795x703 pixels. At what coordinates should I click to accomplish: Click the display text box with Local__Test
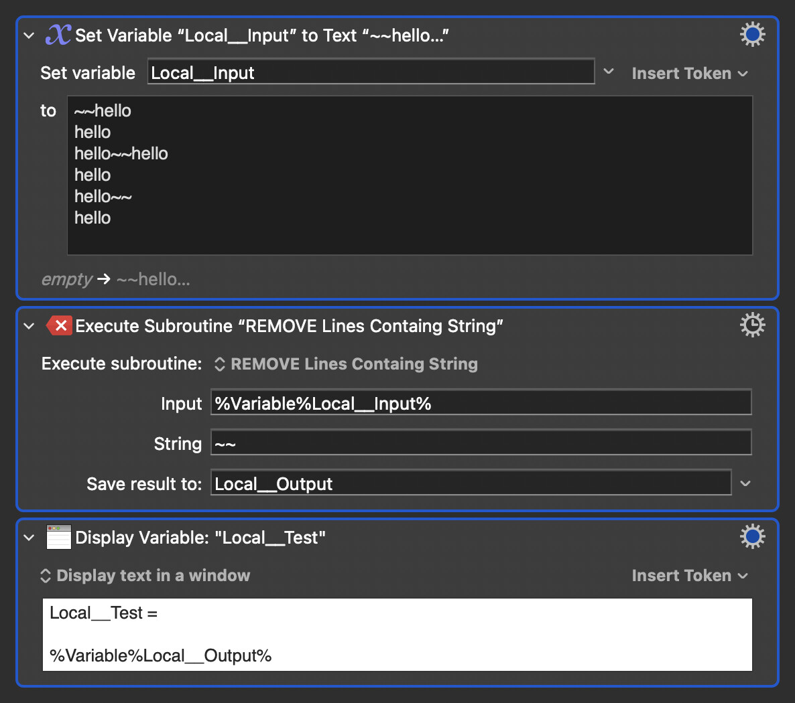coord(397,635)
